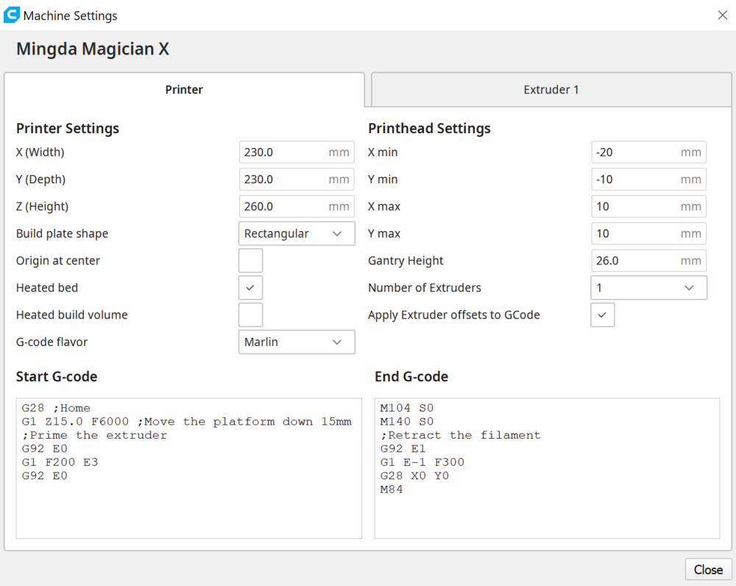Edit the X (Width) value field

pos(297,152)
